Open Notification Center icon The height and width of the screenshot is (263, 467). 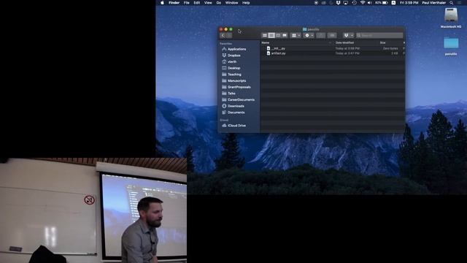pyautogui.click(x=460, y=3)
